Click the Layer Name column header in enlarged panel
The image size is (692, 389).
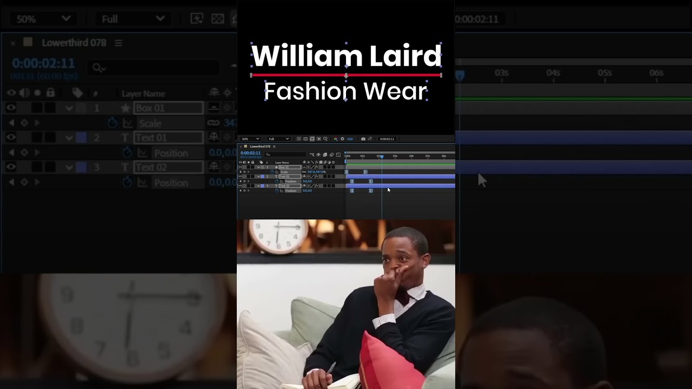143,93
